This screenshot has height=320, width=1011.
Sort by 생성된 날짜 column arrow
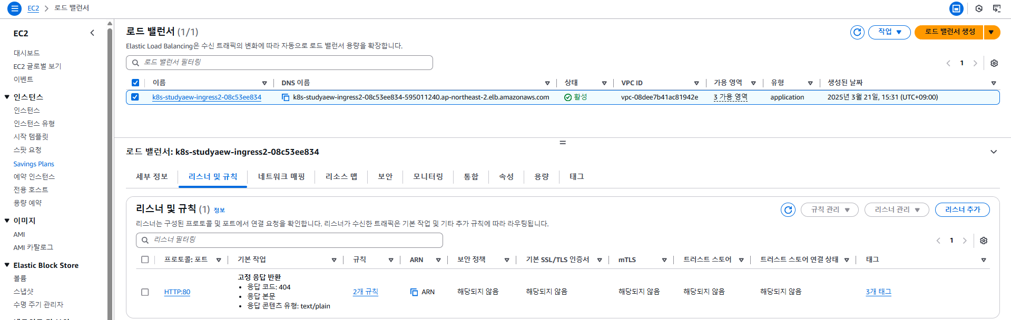tap(994, 83)
